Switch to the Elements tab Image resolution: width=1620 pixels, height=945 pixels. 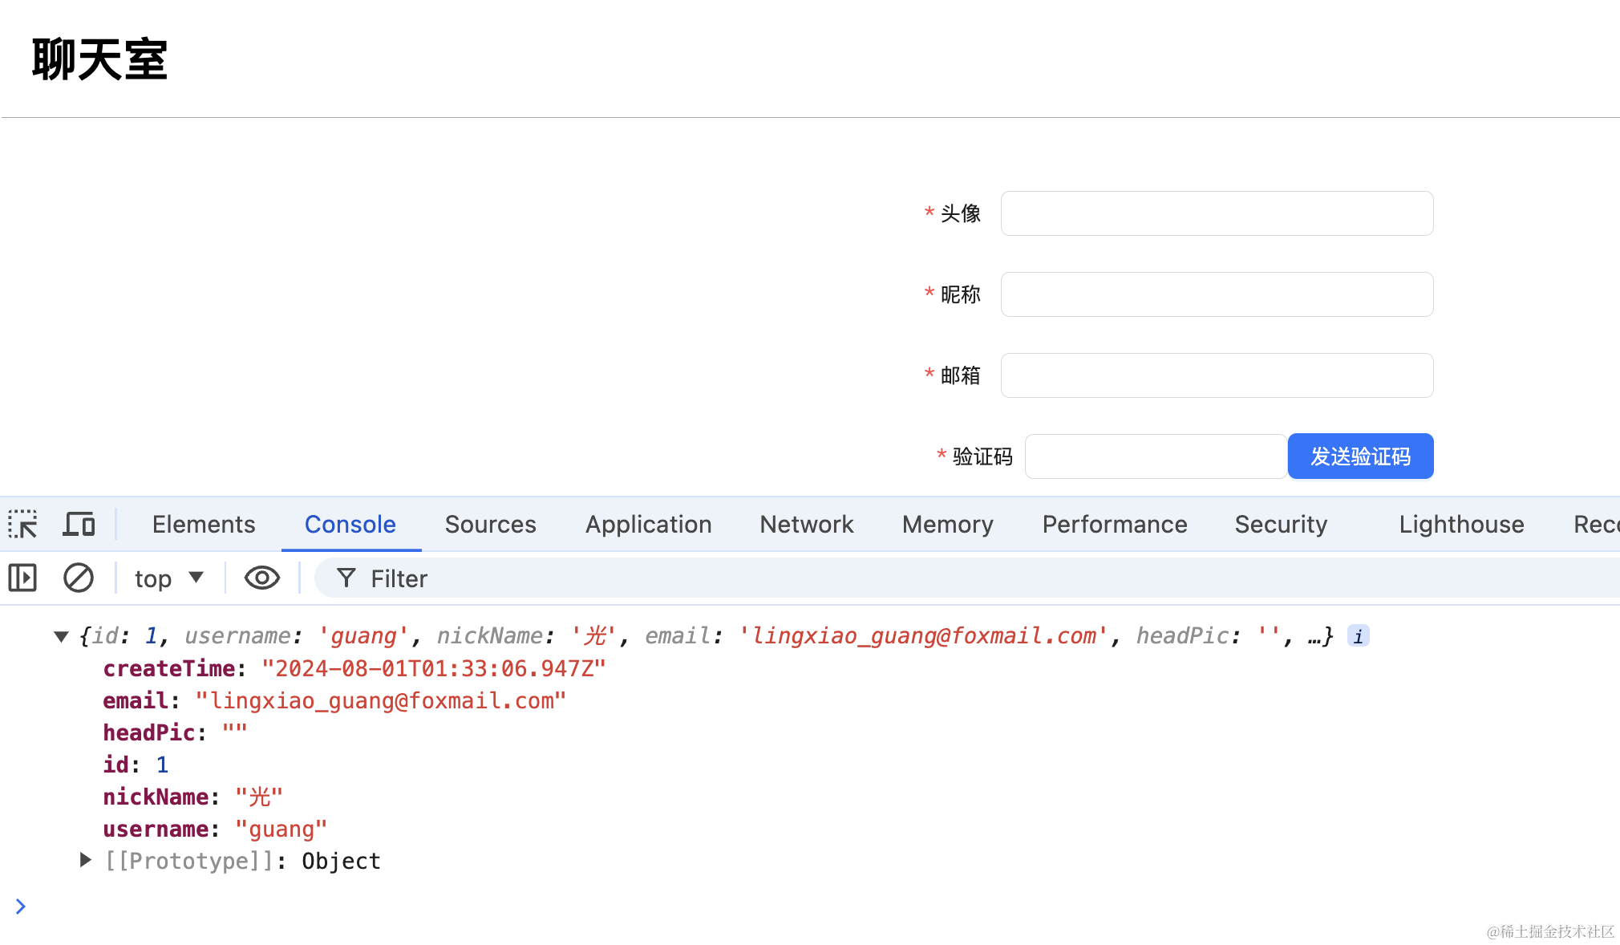[204, 525]
